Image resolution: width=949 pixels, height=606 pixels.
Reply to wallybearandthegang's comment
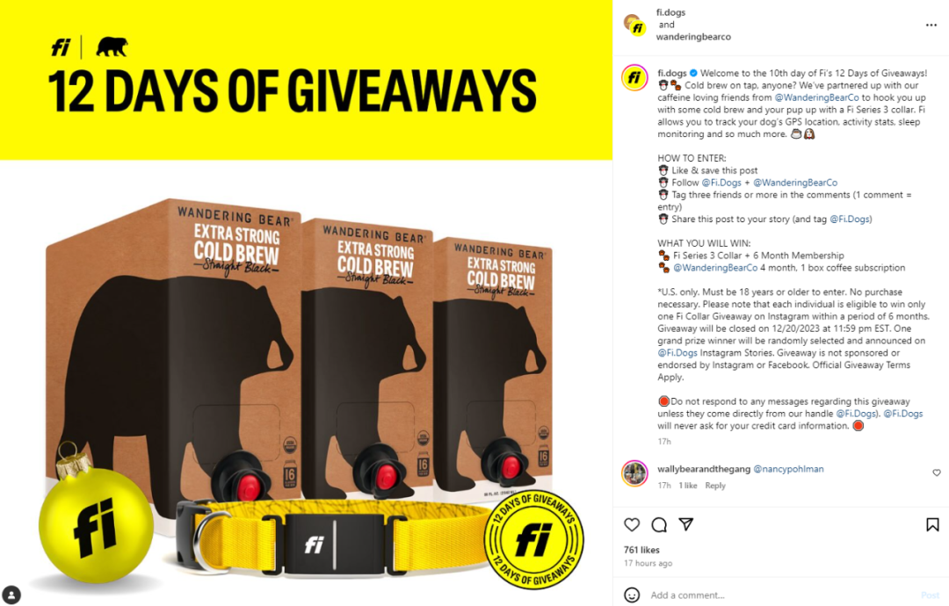(x=715, y=486)
